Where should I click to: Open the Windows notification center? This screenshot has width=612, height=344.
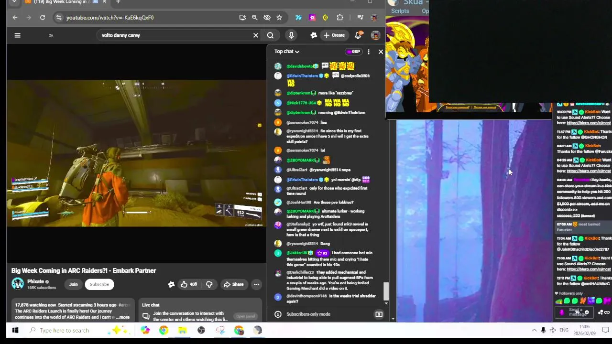[x=605, y=330]
